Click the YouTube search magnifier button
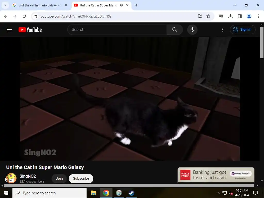Image resolution: width=264 pixels, height=198 pixels. click(x=175, y=30)
